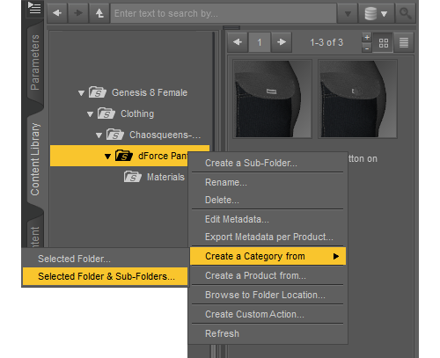Open the Content Library side tab
The width and height of the screenshot is (440, 358).
[35, 159]
